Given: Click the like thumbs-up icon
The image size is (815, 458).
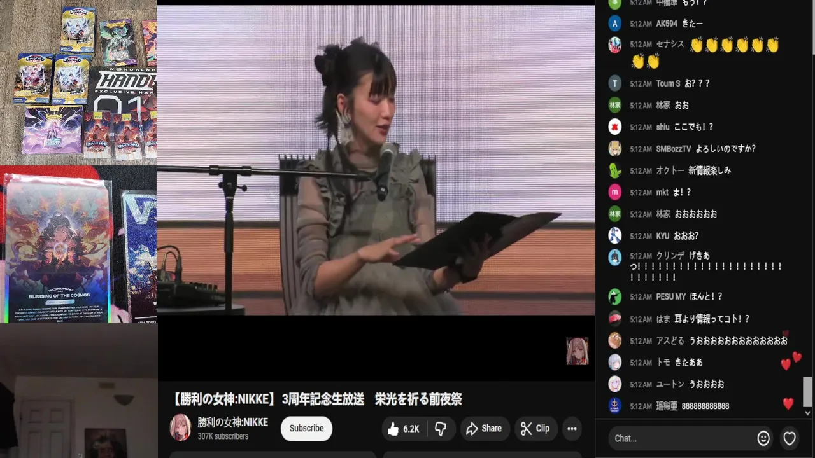Looking at the screenshot, I should click(393, 429).
